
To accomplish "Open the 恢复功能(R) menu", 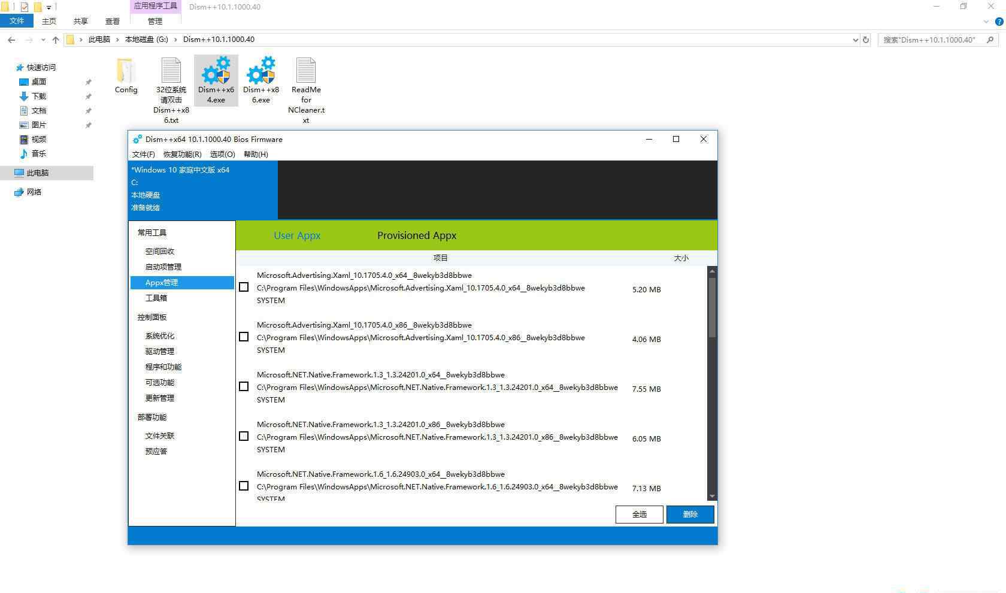I will (x=183, y=155).
